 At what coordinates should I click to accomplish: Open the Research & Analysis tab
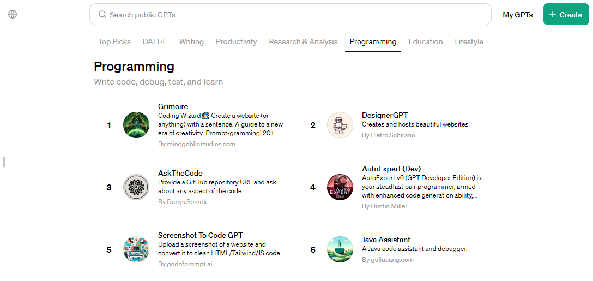303,41
